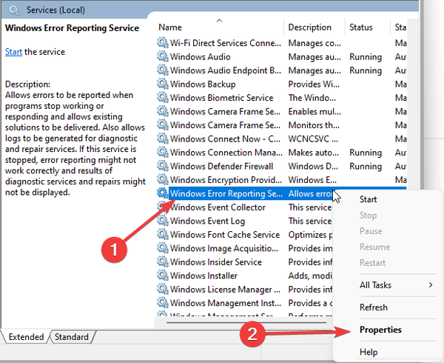
Task: Click the Windows Installer service gear icon
Action: [162, 276]
